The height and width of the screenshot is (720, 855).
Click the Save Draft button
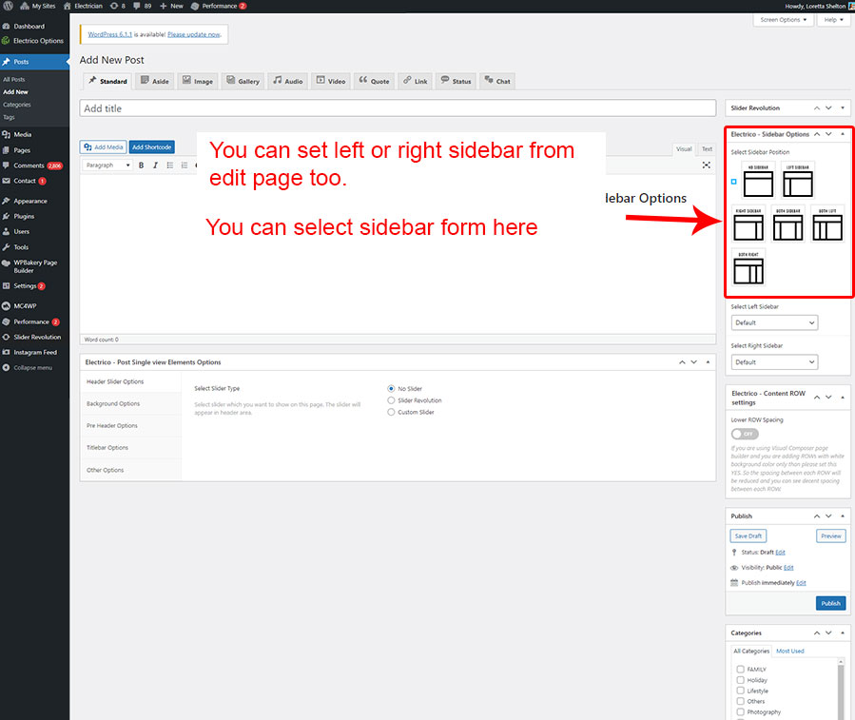point(748,536)
